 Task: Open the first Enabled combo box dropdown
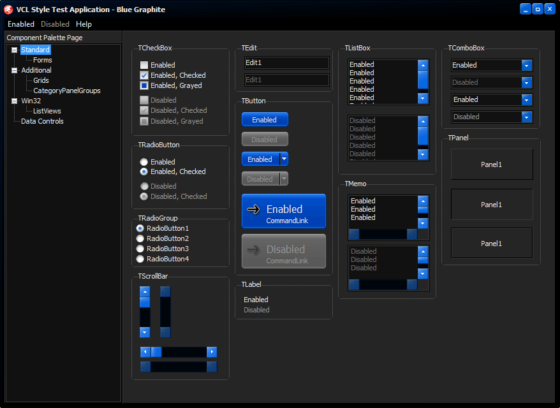tap(526, 65)
